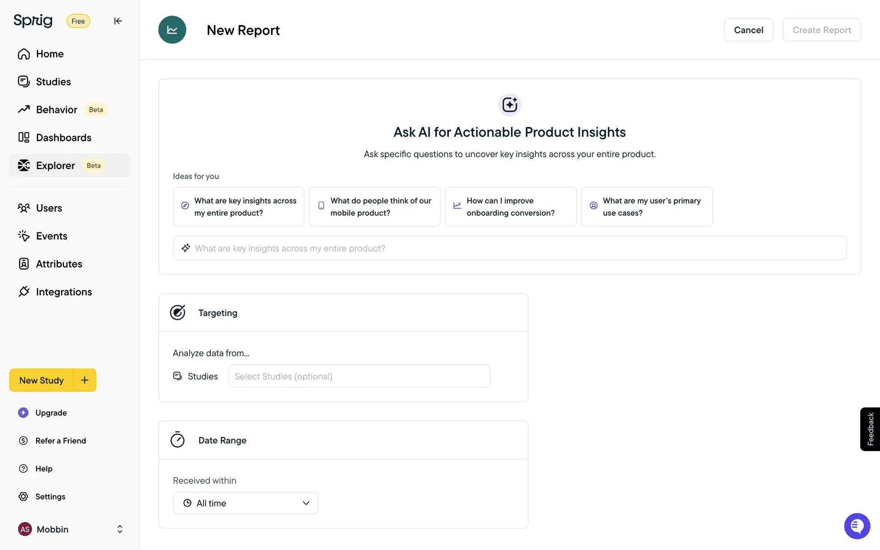
Task: Open Settings via the gear icon
Action: click(23, 496)
